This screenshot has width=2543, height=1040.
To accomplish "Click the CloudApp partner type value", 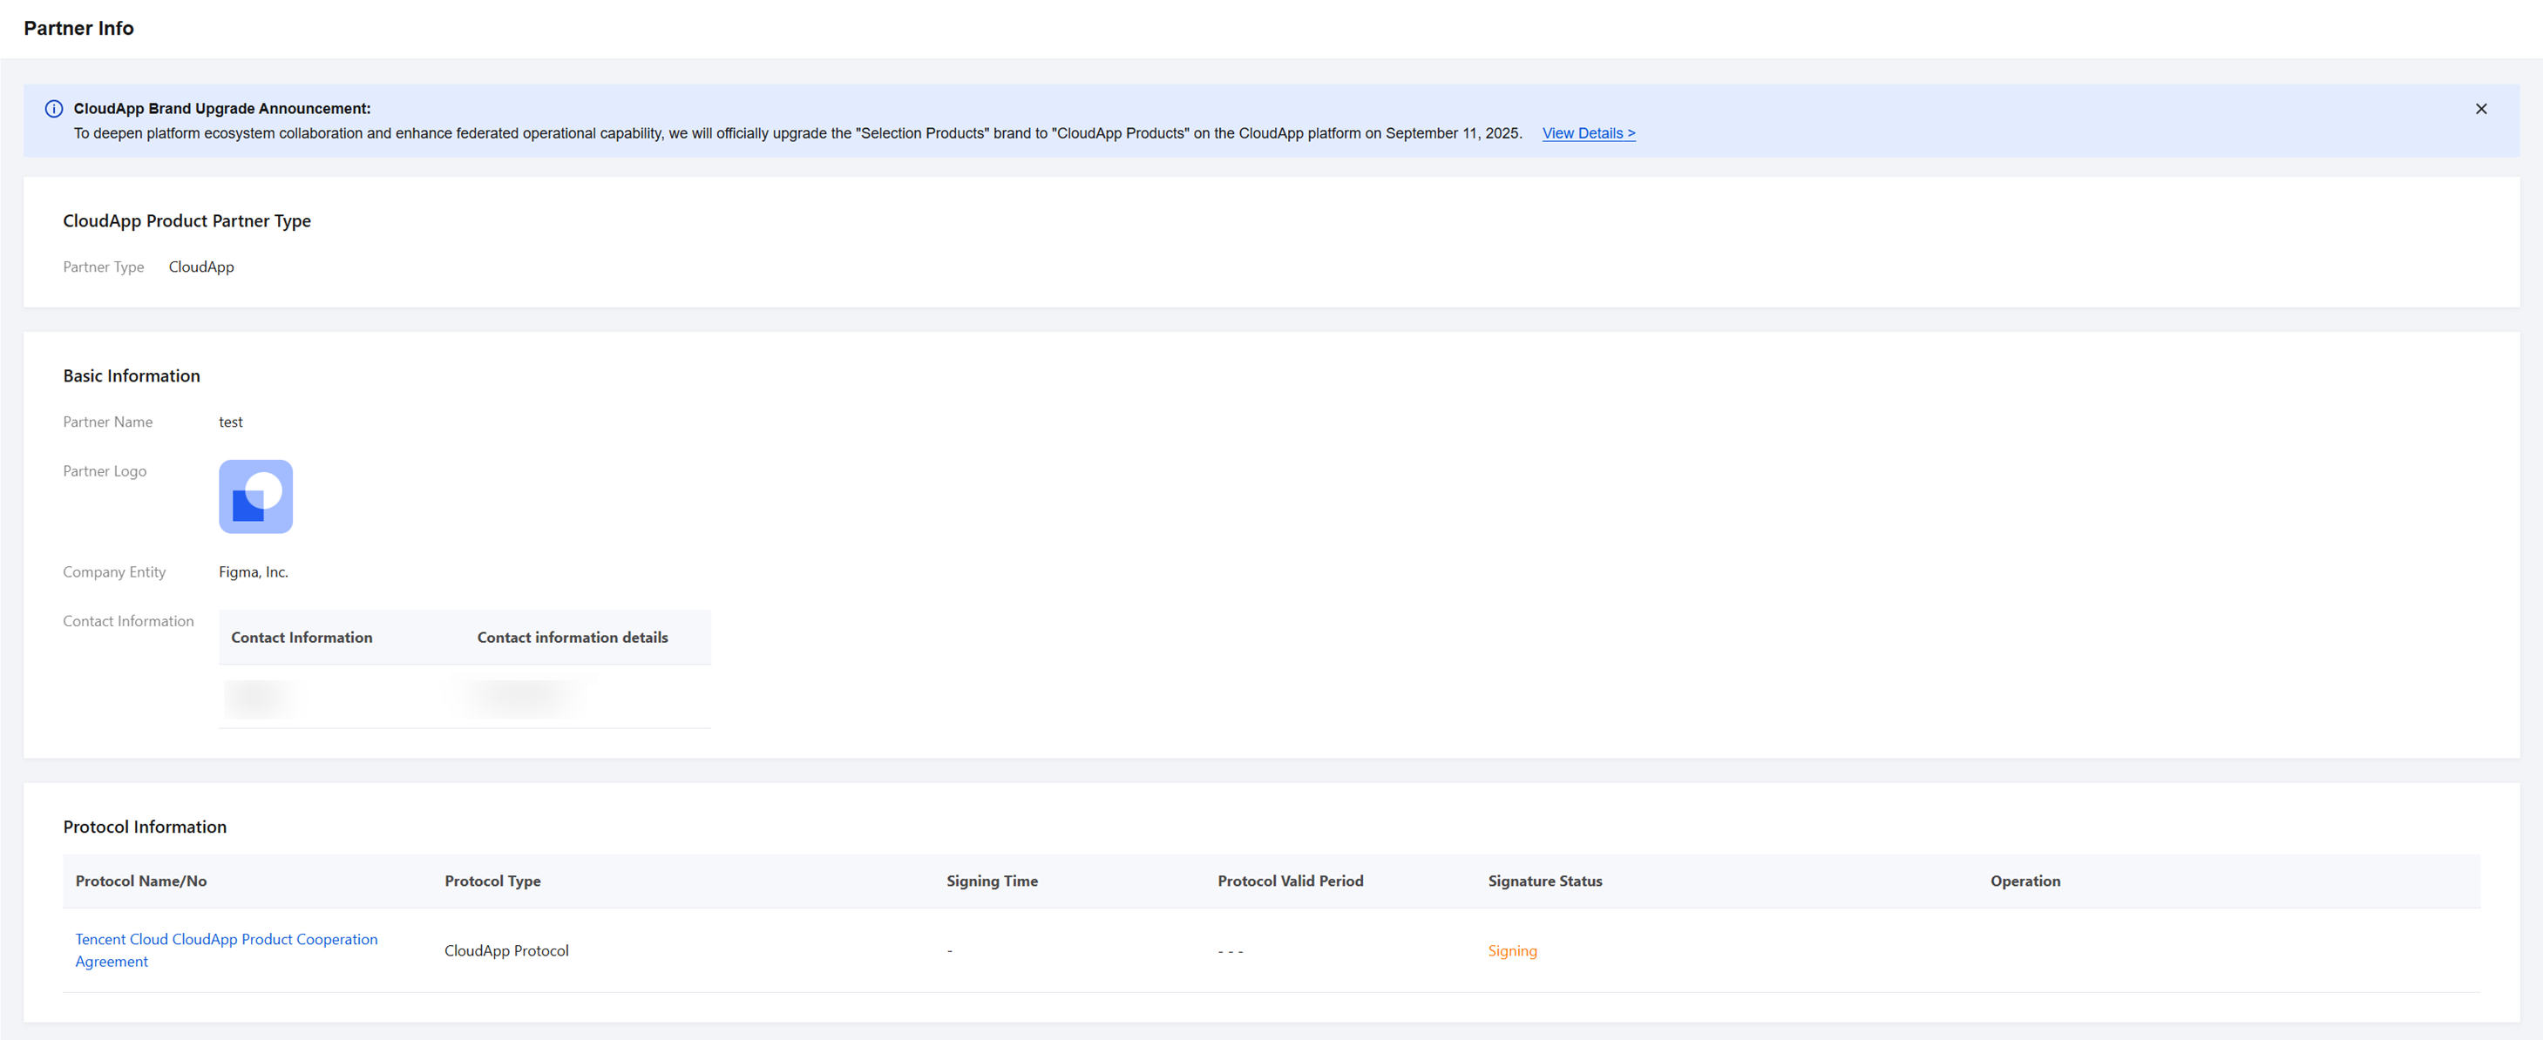I will 201,267.
